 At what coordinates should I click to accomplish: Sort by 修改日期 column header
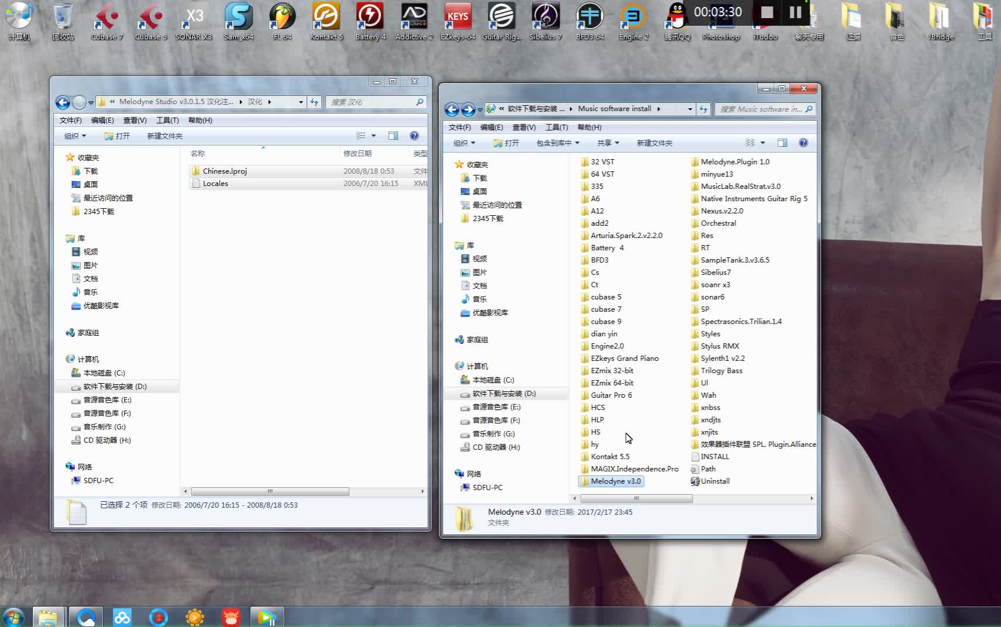pyautogui.click(x=374, y=153)
